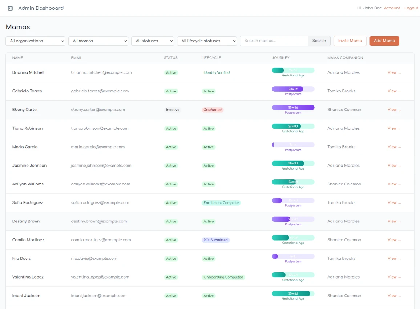The width and height of the screenshot is (420, 309).
Task: View Camila Martinez's record
Action: pyautogui.click(x=394, y=240)
